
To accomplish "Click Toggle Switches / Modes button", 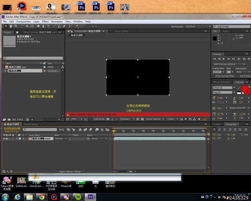I will tap(70, 172).
